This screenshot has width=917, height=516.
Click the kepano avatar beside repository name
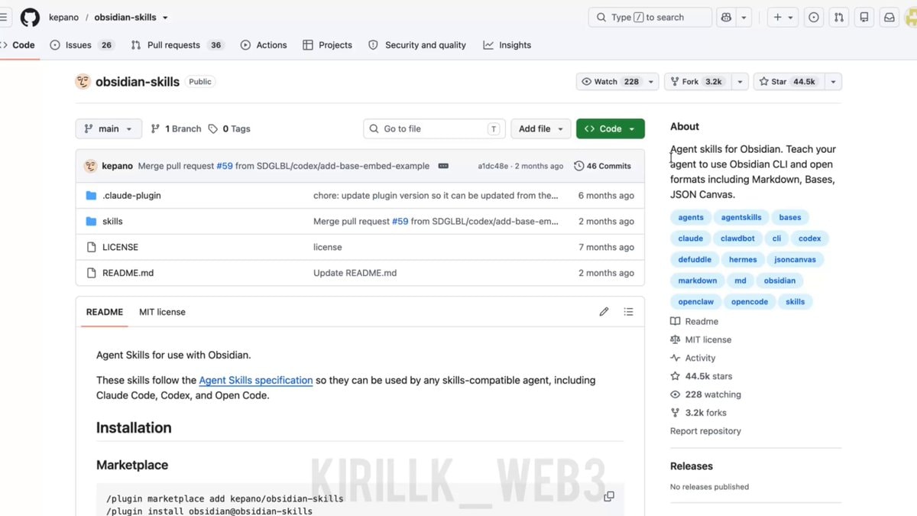tap(83, 82)
